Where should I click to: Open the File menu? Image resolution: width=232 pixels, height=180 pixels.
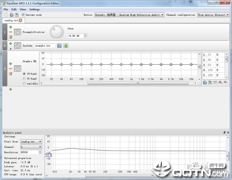pyautogui.click(x=6, y=9)
